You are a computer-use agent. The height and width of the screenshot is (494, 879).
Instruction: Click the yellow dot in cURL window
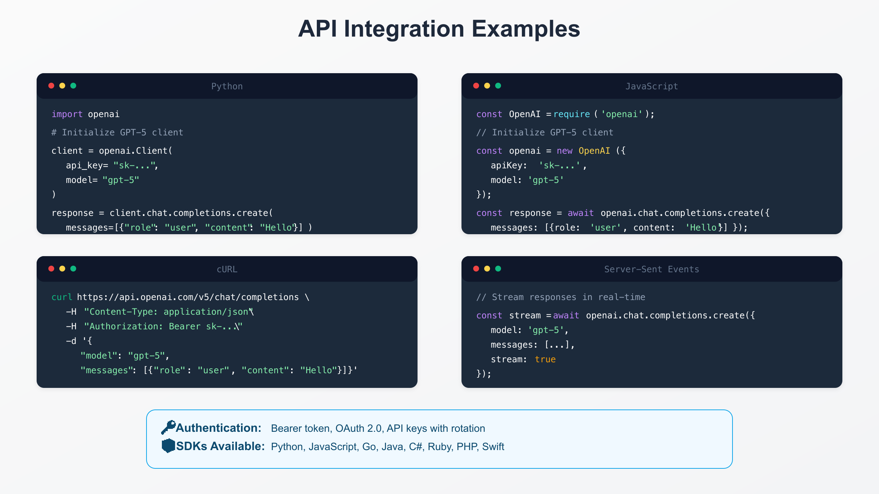pyautogui.click(x=62, y=269)
